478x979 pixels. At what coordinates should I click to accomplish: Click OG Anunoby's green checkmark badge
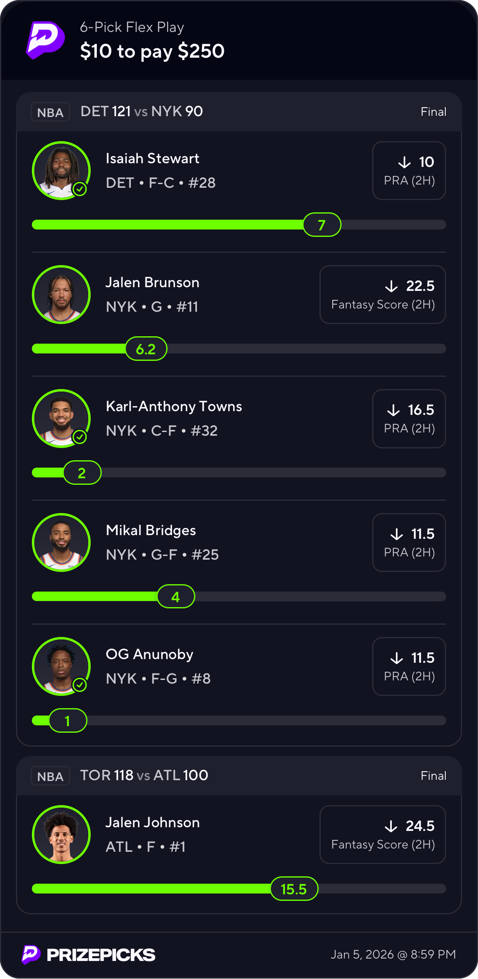80,685
